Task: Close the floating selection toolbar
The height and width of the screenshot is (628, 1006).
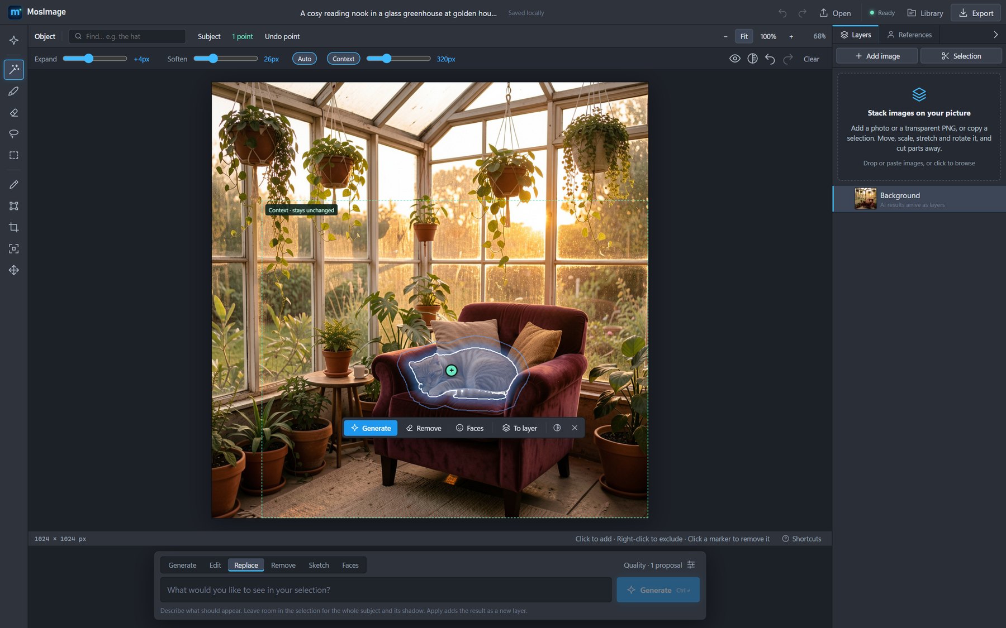Action: click(x=575, y=428)
